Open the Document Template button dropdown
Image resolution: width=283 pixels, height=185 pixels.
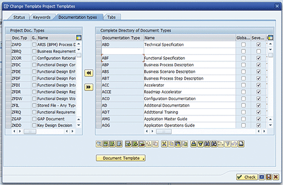[121, 158]
